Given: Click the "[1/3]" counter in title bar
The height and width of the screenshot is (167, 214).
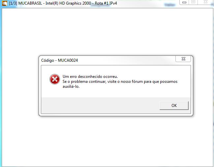Looking at the screenshot, I should pyautogui.click(x=13, y=3).
